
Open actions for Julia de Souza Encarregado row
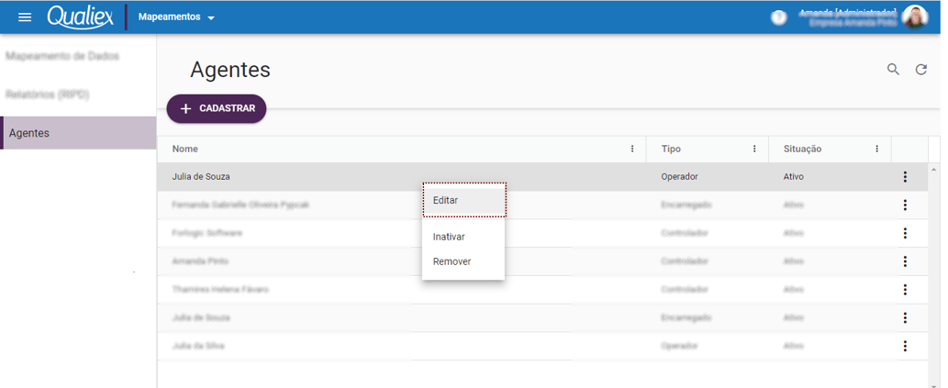[905, 318]
